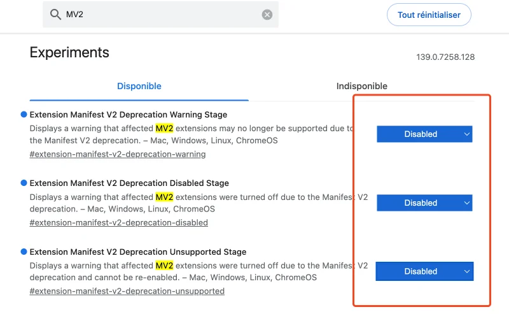Switch to the Indisponible tab
Image resolution: width=509 pixels, height=314 pixels.
(x=361, y=86)
